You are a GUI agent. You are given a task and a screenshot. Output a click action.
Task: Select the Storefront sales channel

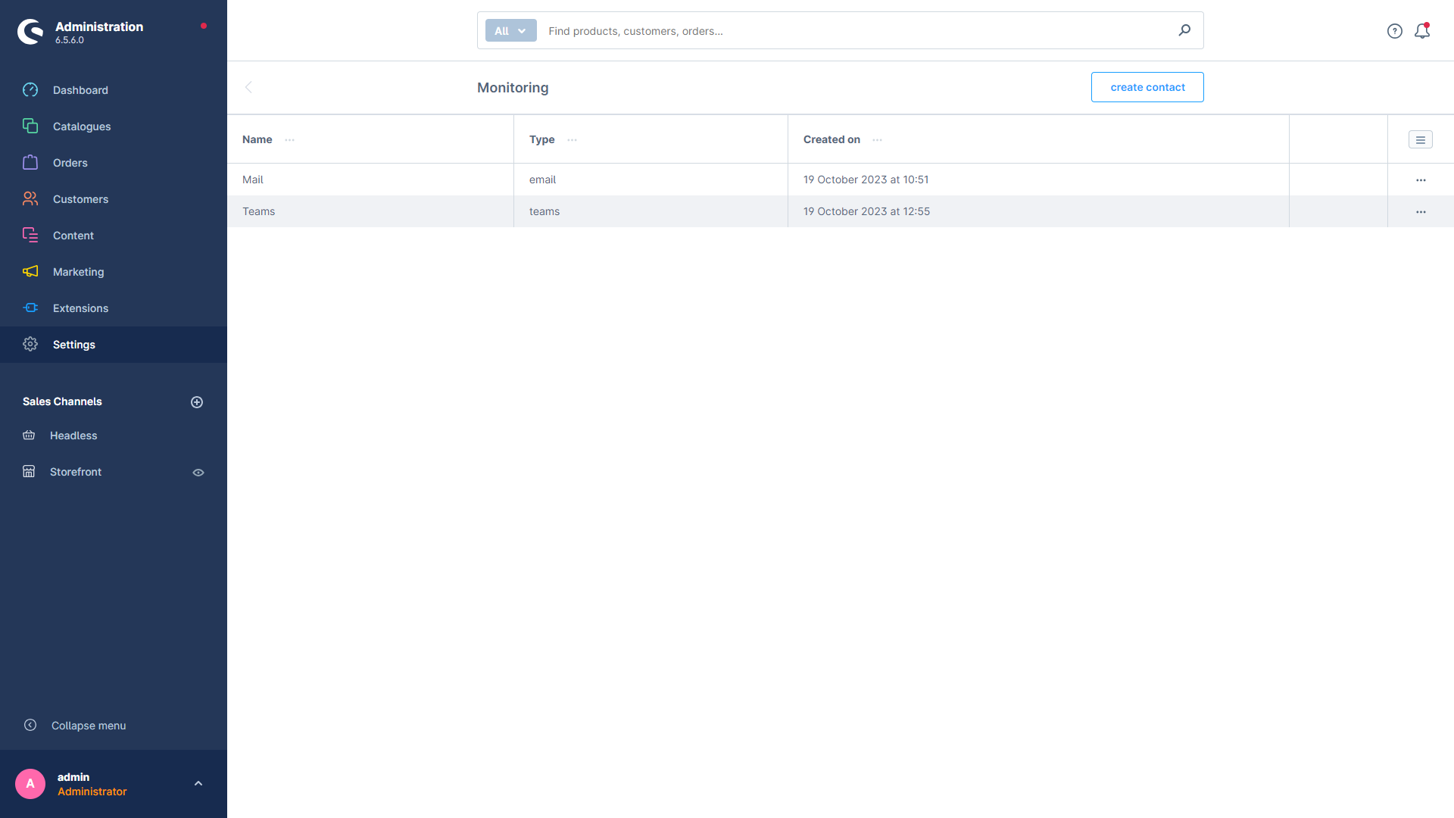pyautogui.click(x=76, y=471)
